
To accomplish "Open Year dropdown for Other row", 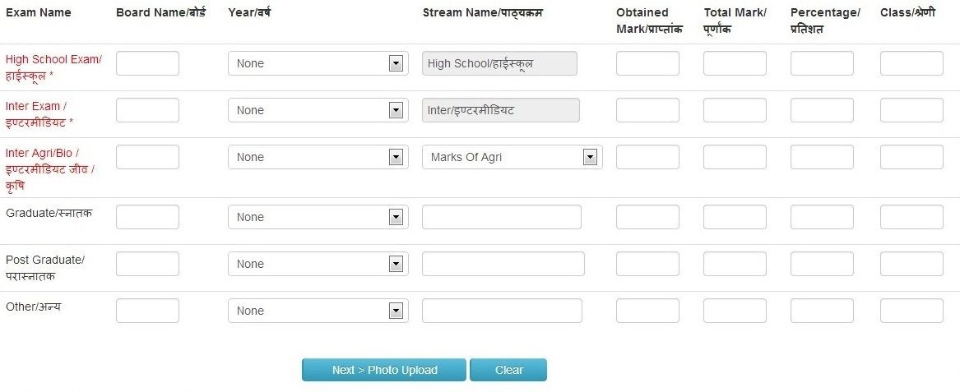I will [318, 311].
